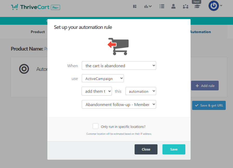233x168 pixels.
Task: Expand the 'automation' type dropdown
Action: (141, 91)
